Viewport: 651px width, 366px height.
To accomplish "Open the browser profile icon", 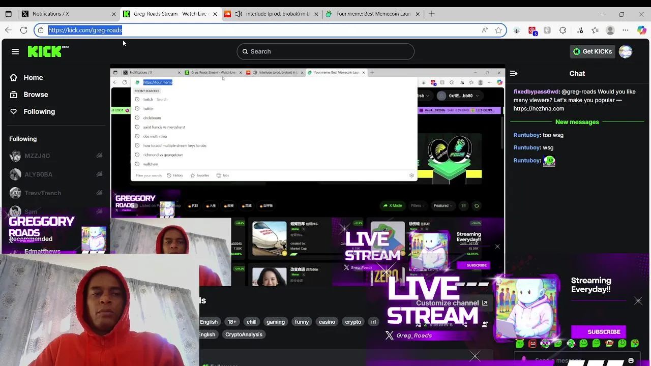I will point(610,30).
